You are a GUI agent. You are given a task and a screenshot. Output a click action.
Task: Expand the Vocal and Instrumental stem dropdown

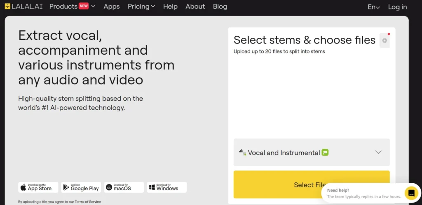coord(312,152)
